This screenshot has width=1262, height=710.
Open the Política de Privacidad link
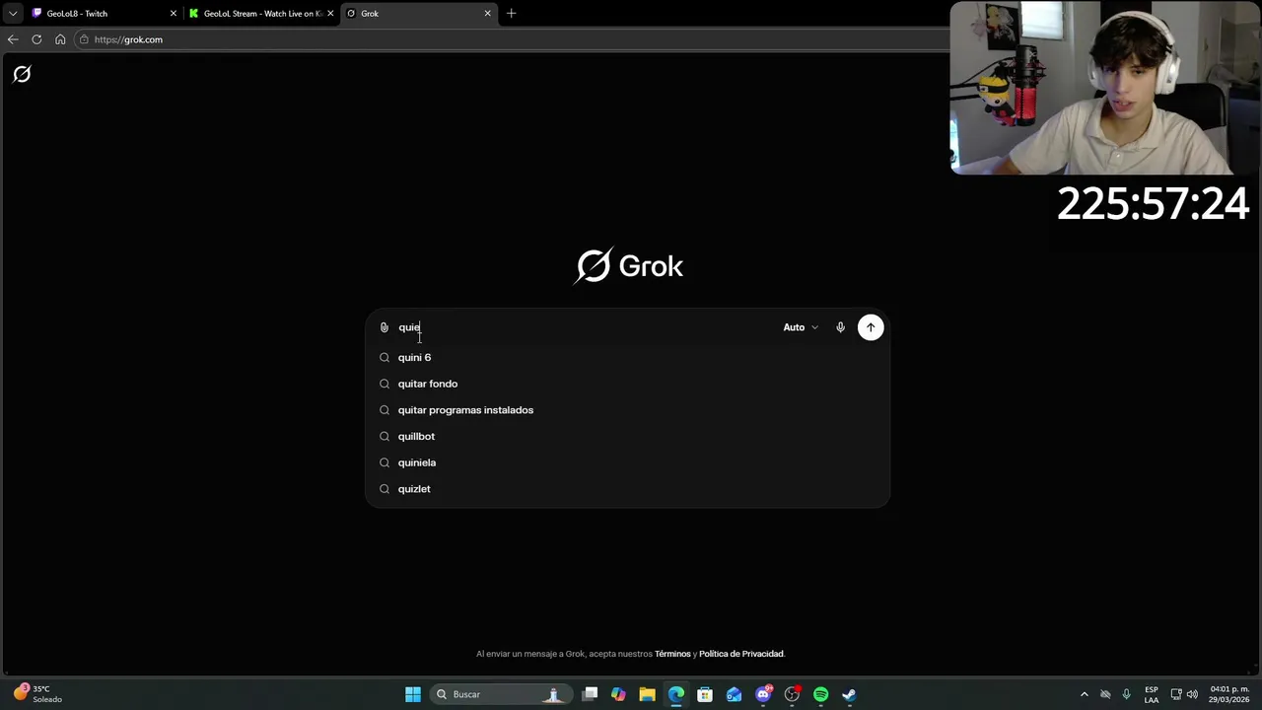(x=741, y=654)
